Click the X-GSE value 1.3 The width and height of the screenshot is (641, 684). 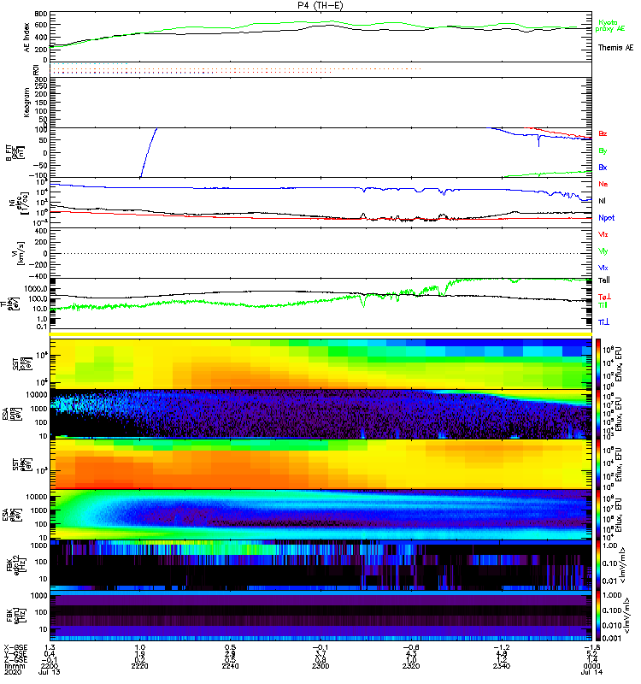(50, 647)
